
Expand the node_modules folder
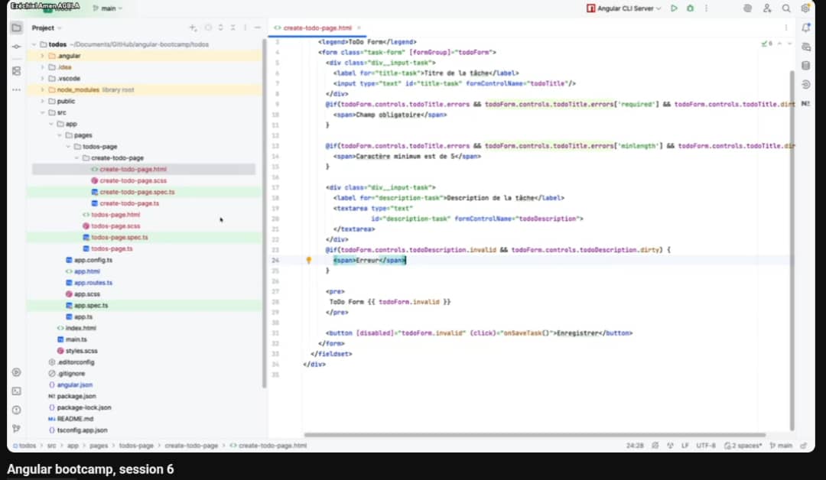pos(43,89)
